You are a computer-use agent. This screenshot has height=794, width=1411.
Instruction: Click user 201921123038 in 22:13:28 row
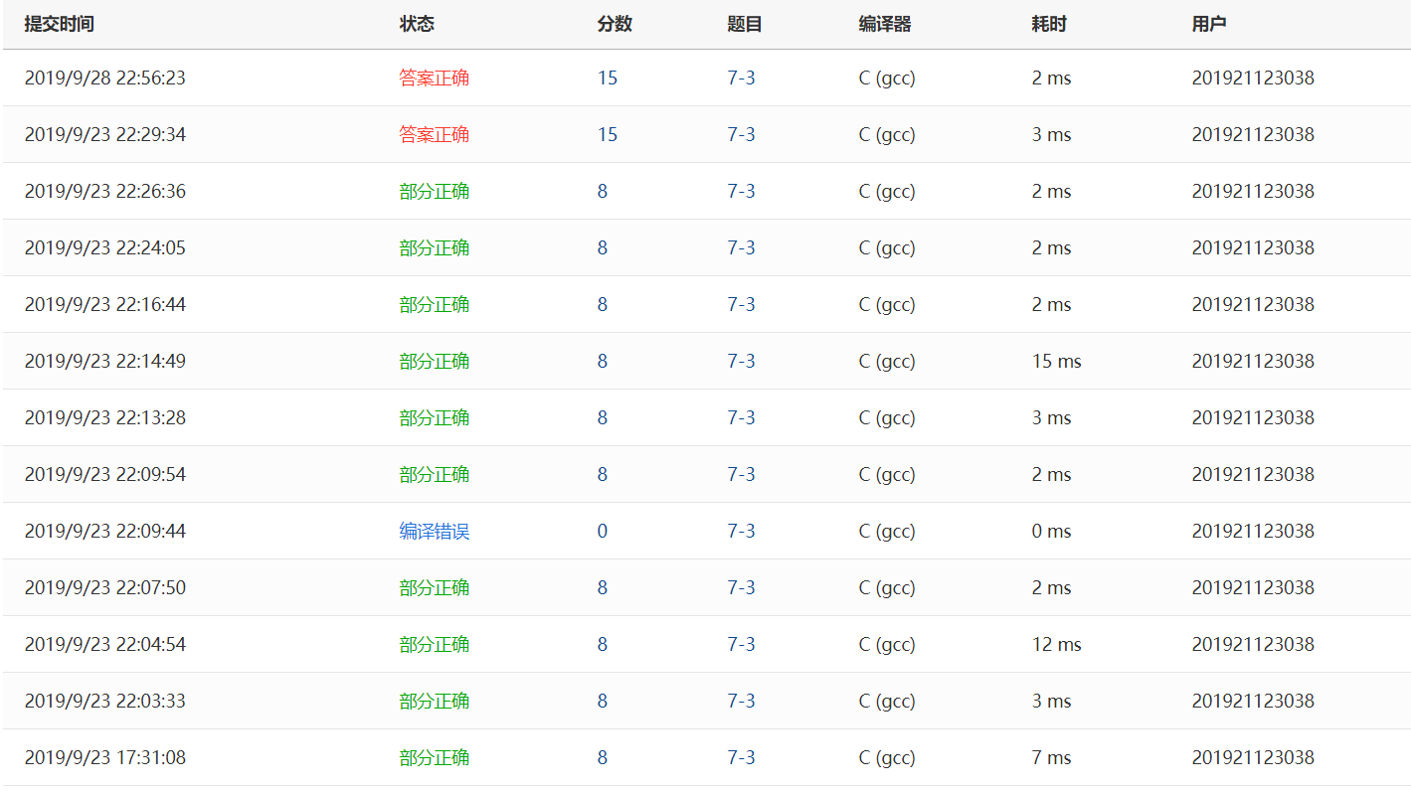1253,417
